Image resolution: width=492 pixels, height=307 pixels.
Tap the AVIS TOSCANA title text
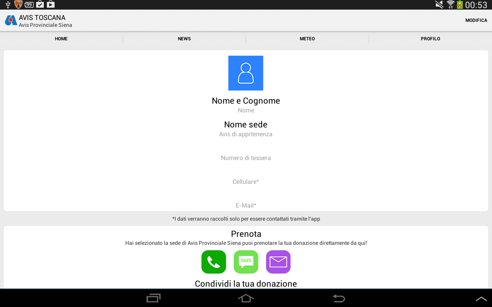(x=42, y=18)
